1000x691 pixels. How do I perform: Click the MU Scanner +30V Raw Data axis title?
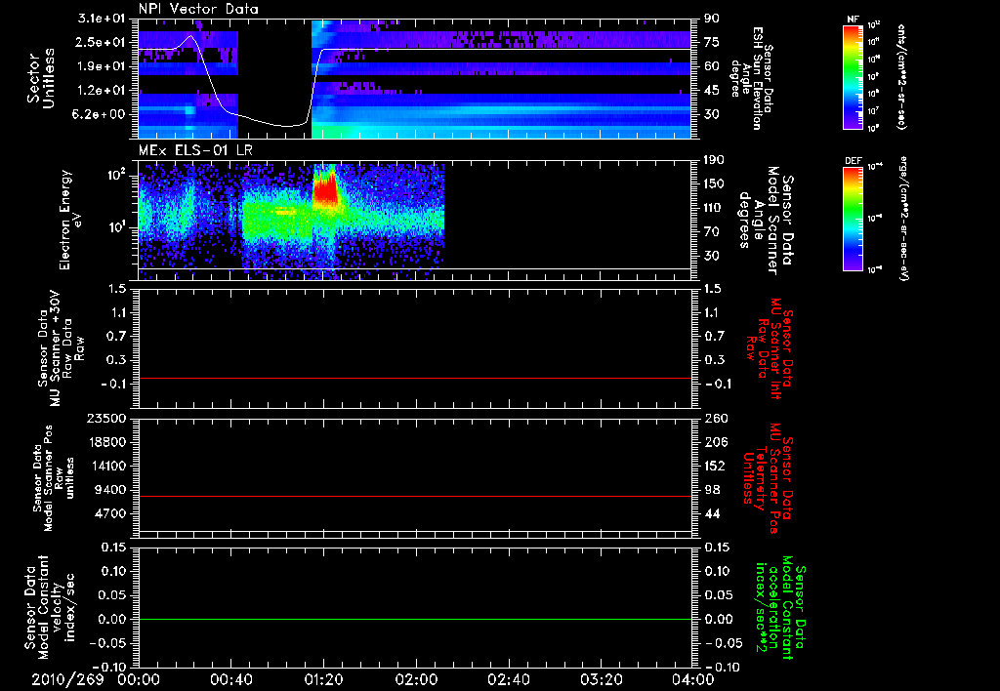[x=60, y=347]
